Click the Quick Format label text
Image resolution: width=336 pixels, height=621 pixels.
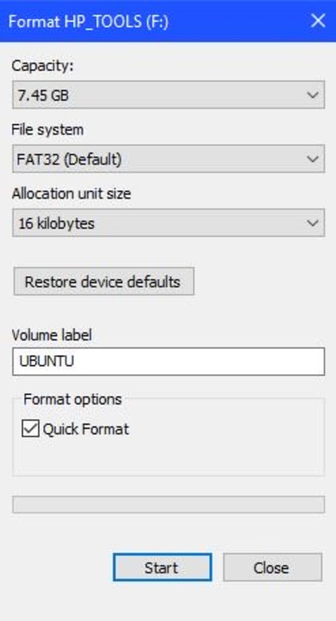86,429
